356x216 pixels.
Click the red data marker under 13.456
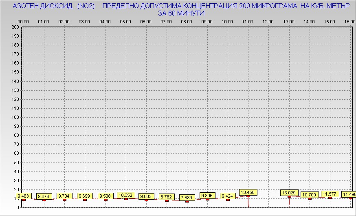[x=248, y=196]
